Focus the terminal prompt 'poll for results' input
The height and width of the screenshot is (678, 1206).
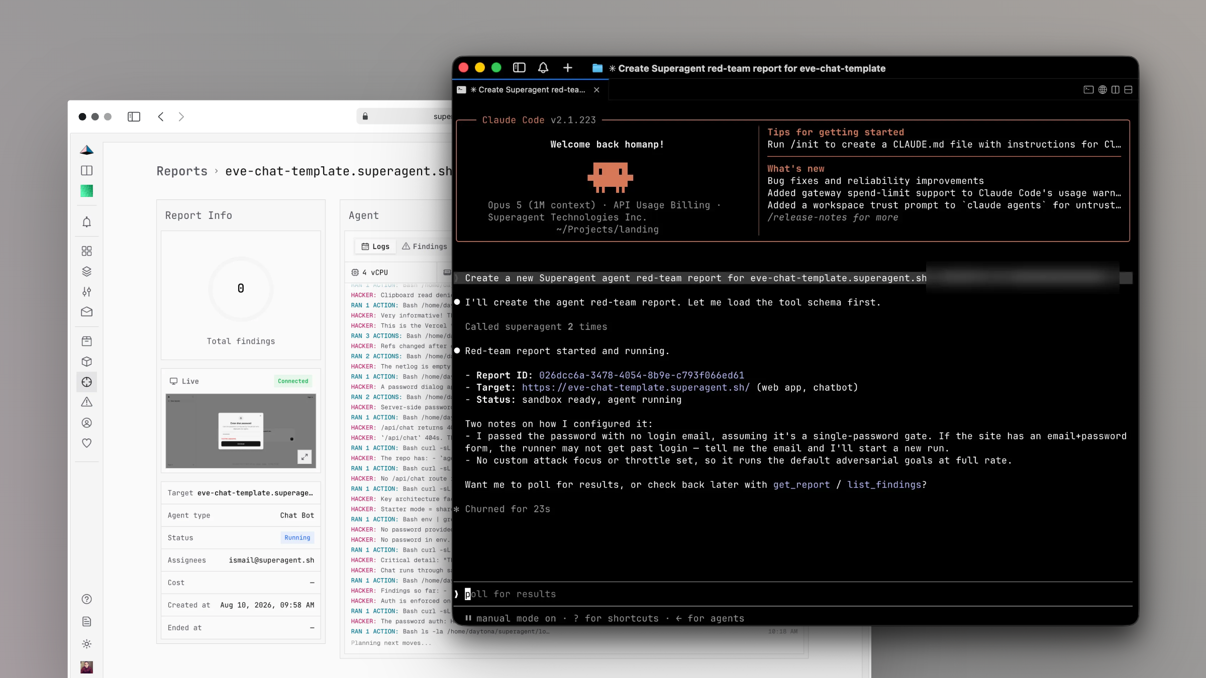click(x=792, y=594)
